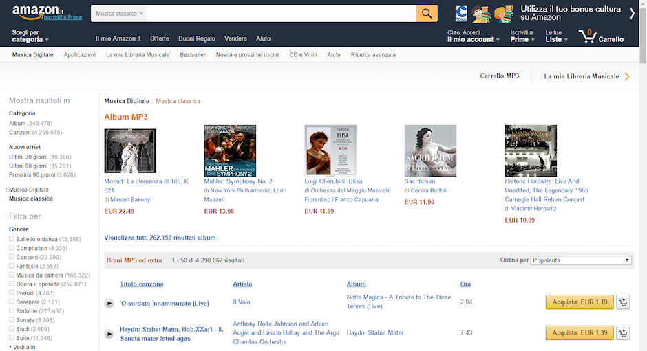Check the Sonate genre filter
This screenshot has height=351, width=647.
12,319
